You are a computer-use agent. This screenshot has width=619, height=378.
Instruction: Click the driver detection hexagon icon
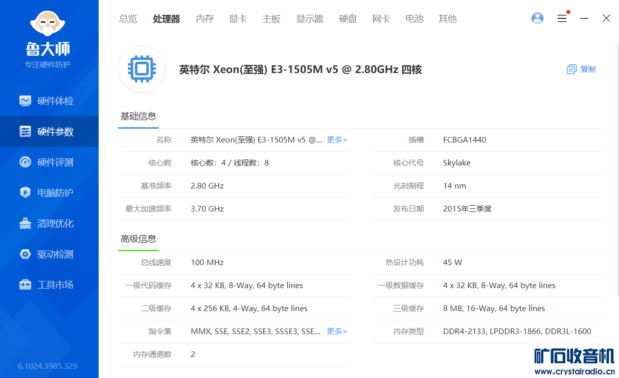[x=25, y=254]
